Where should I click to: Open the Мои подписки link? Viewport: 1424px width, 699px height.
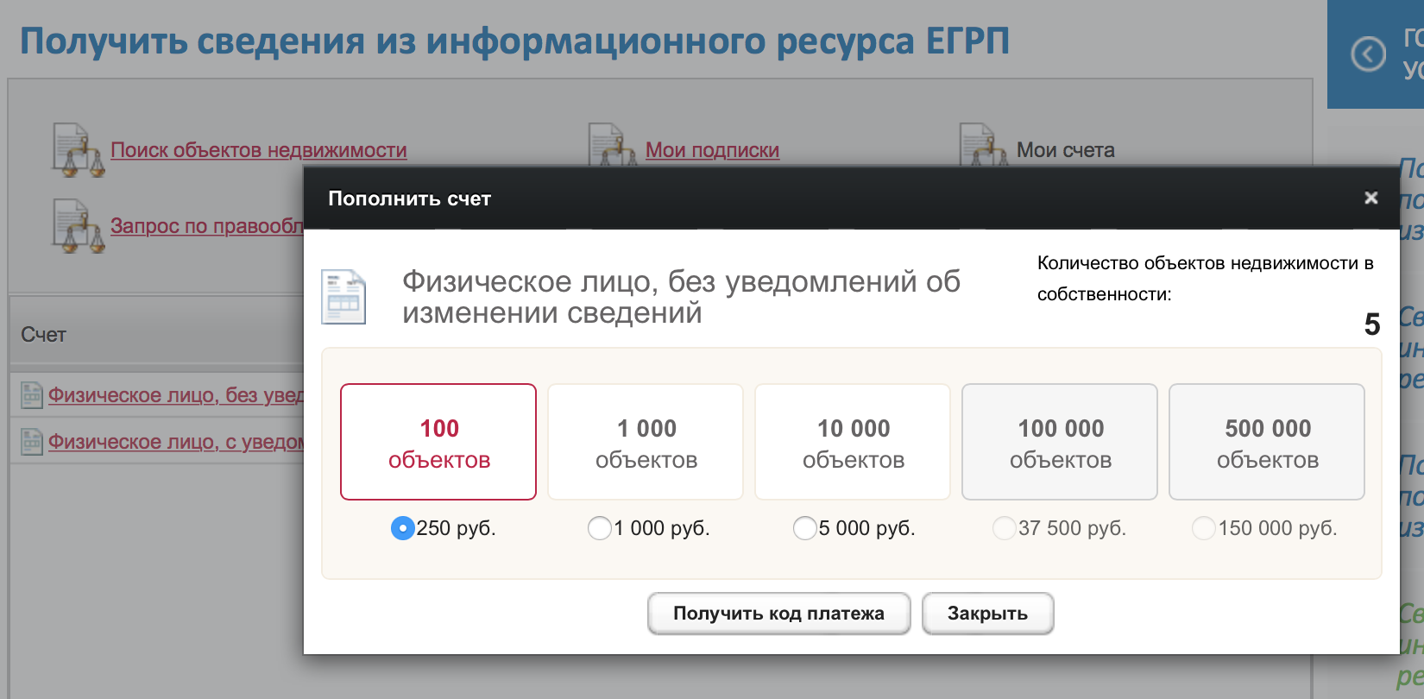coord(712,150)
